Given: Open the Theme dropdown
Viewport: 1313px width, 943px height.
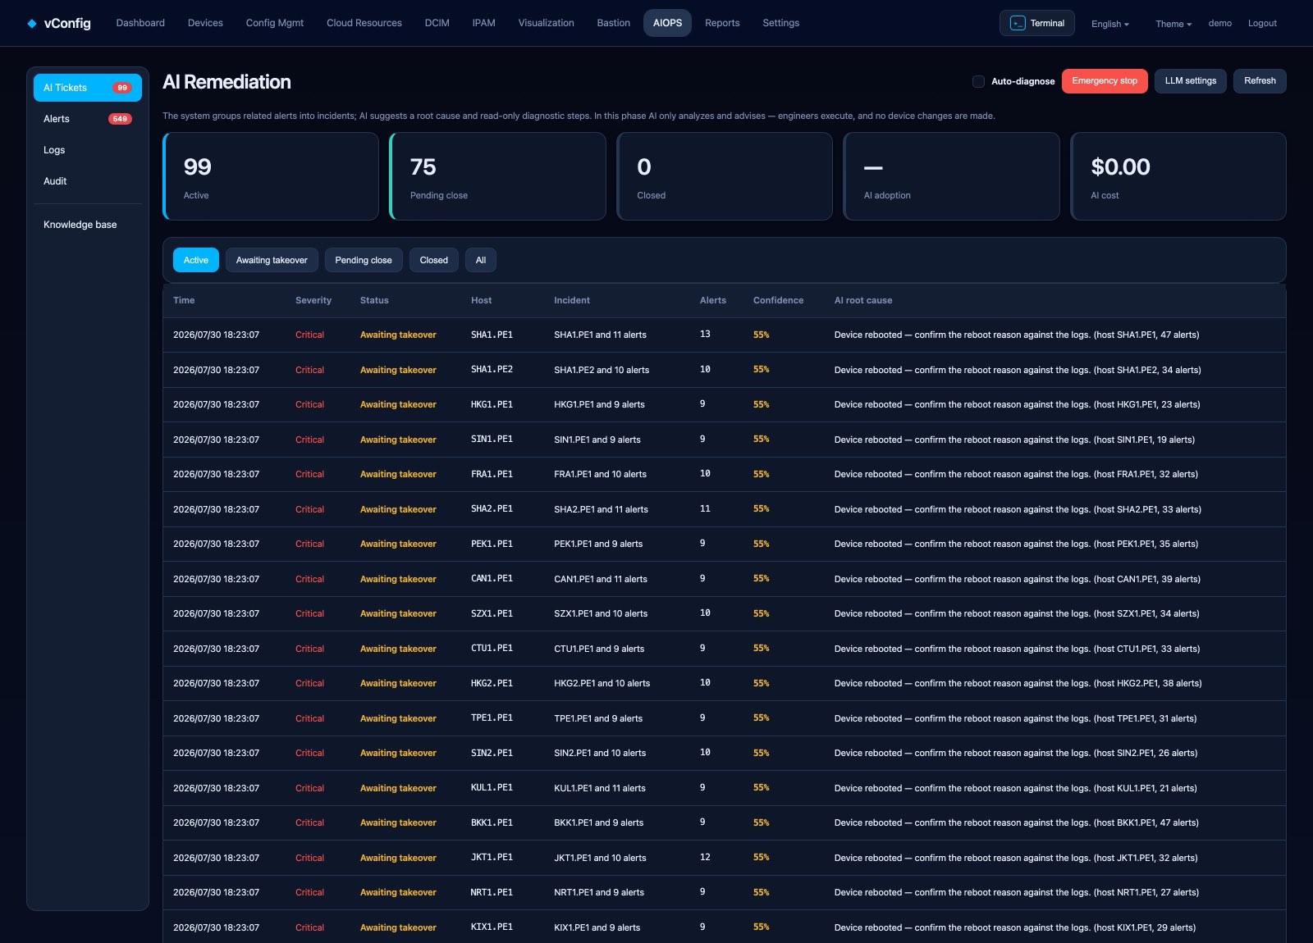Looking at the screenshot, I should tap(1173, 24).
